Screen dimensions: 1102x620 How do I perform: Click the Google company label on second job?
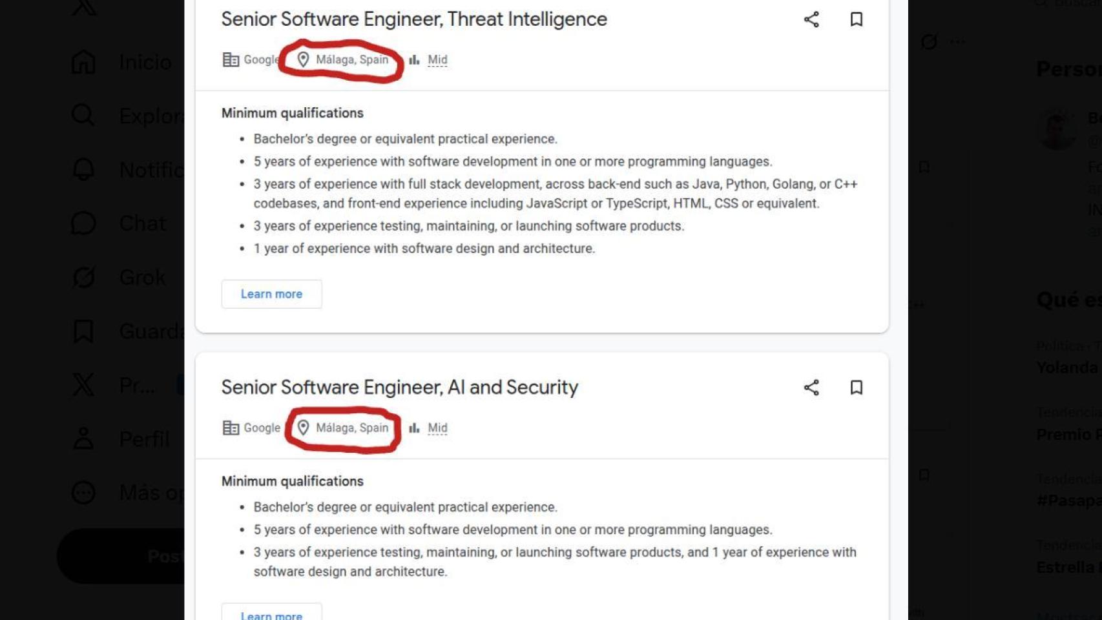(251, 428)
